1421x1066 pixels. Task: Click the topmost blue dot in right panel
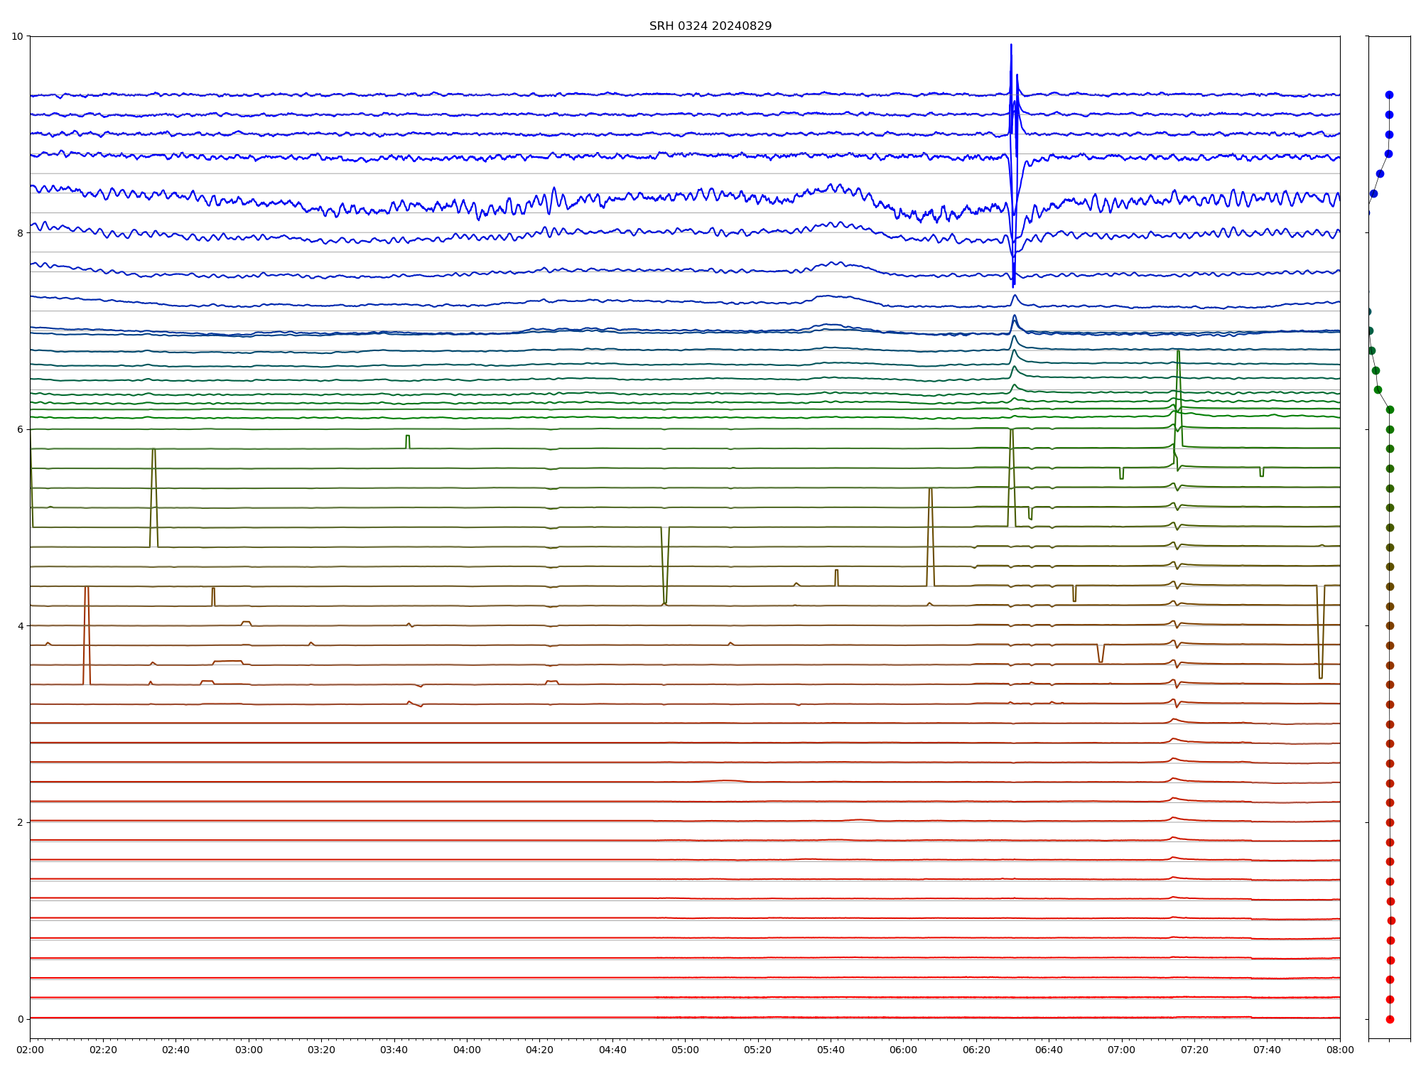tap(1389, 95)
